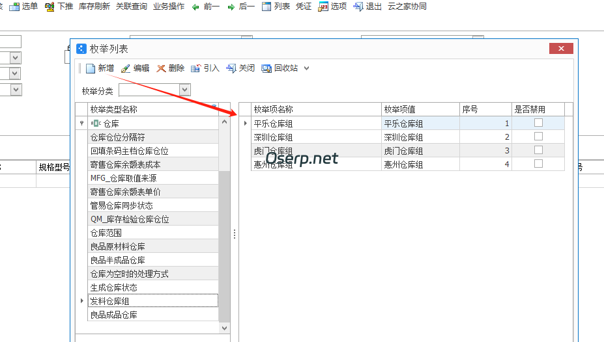Toggle 是否禁用 checkbox for 惠州仓库组

pyautogui.click(x=538, y=164)
